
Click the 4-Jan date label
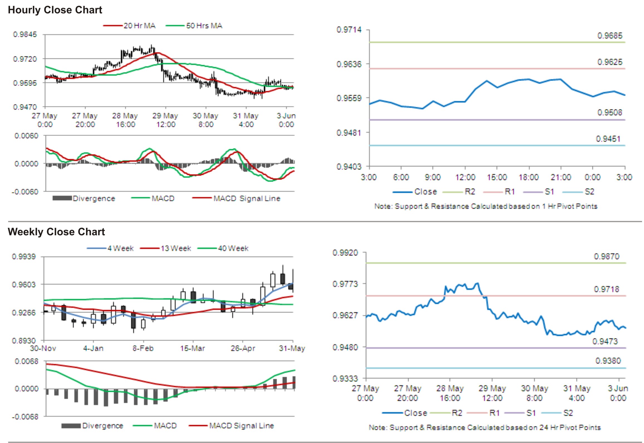(x=93, y=348)
